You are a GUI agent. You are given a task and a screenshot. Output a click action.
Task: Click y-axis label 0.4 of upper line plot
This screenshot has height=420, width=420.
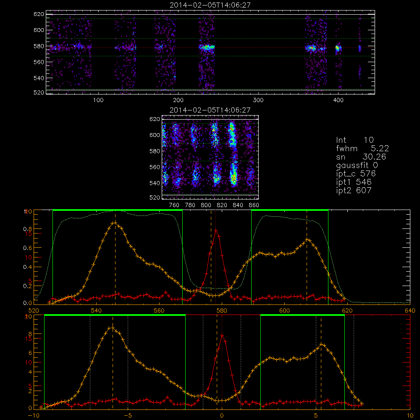click(28, 267)
